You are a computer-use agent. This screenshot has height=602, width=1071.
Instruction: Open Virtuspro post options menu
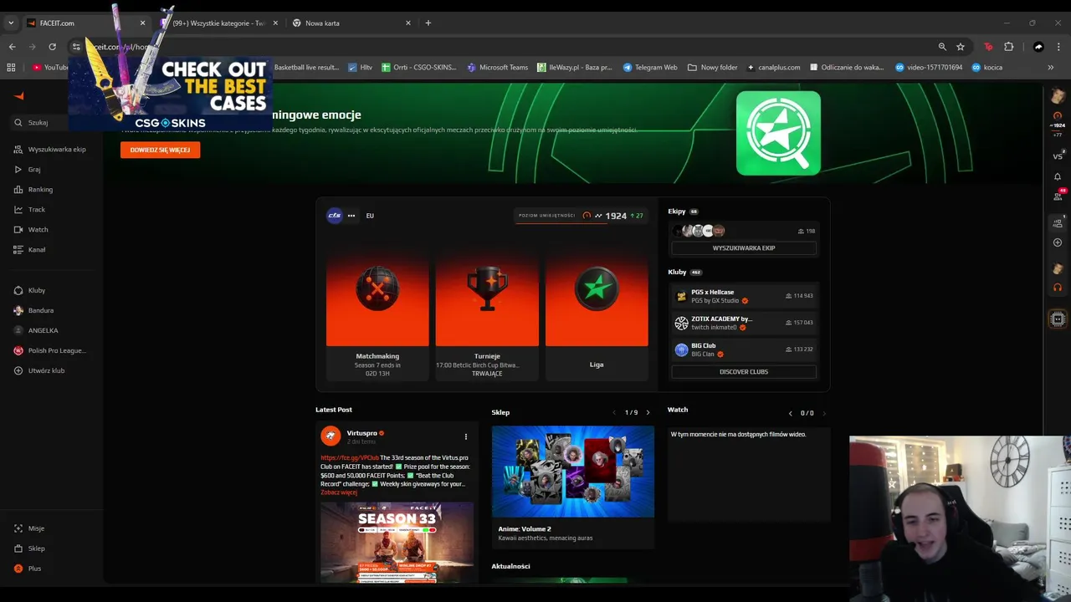click(466, 436)
